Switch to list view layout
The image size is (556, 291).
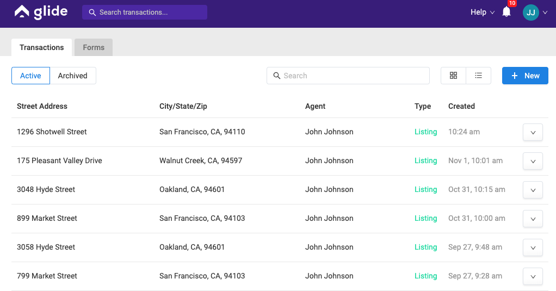click(x=478, y=76)
